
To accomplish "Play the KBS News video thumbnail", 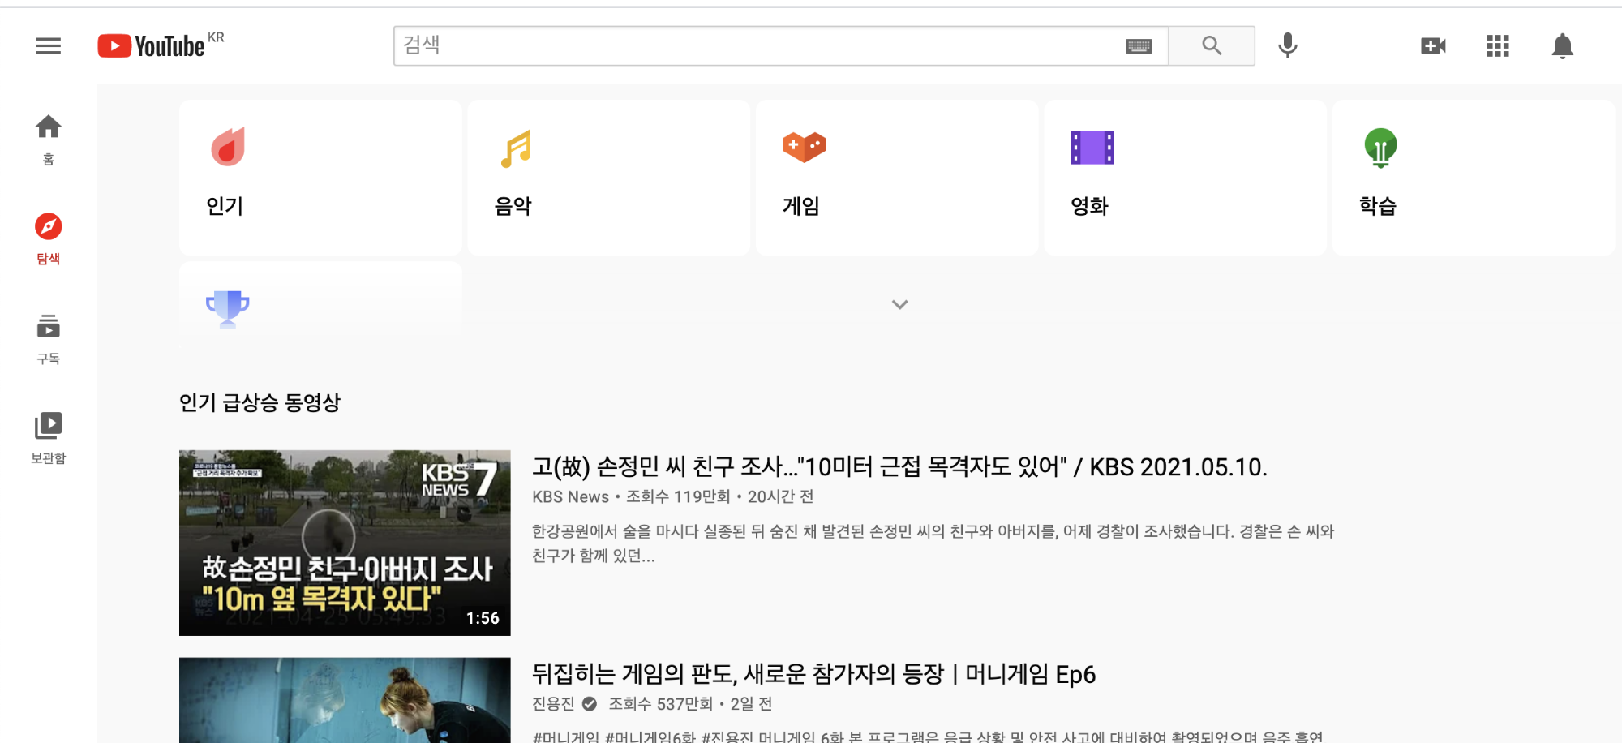I will [345, 543].
